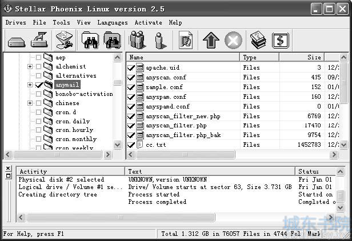Click the round X stop toolbar icon
The width and height of the screenshot is (352, 241).
[234, 41]
